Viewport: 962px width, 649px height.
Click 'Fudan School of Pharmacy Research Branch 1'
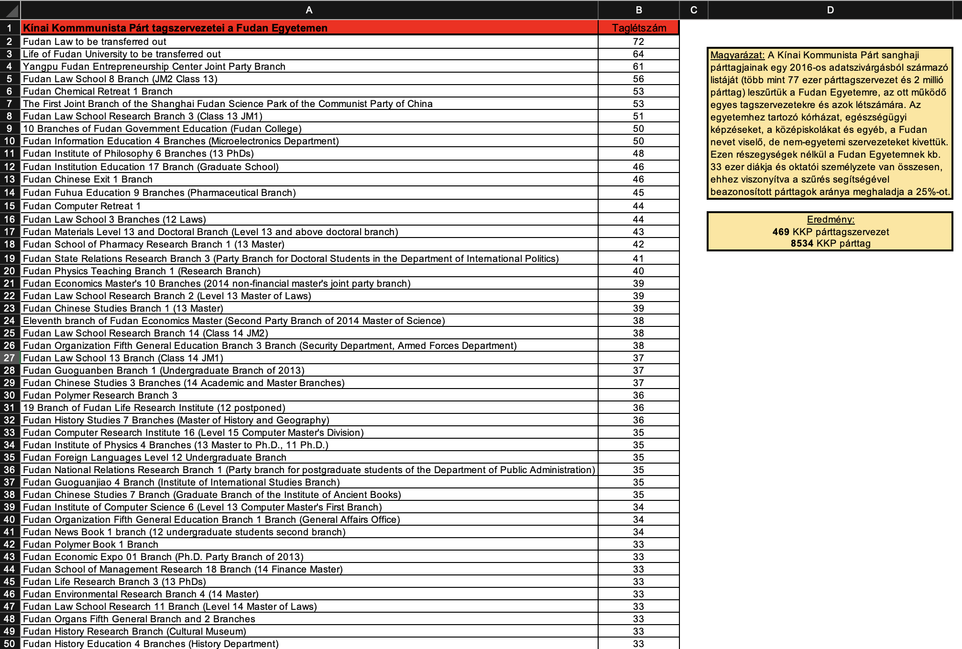tap(309, 244)
